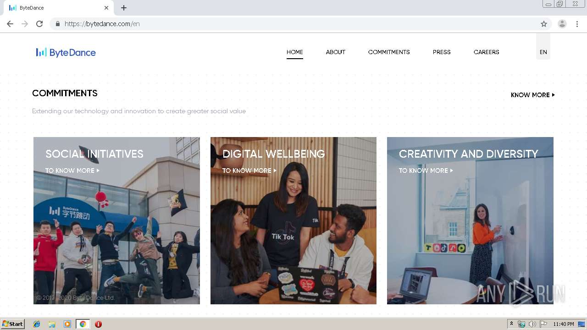This screenshot has height=330, width=587.
Task: Open the file explorer folder taskbar icon
Action: click(52, 324)
